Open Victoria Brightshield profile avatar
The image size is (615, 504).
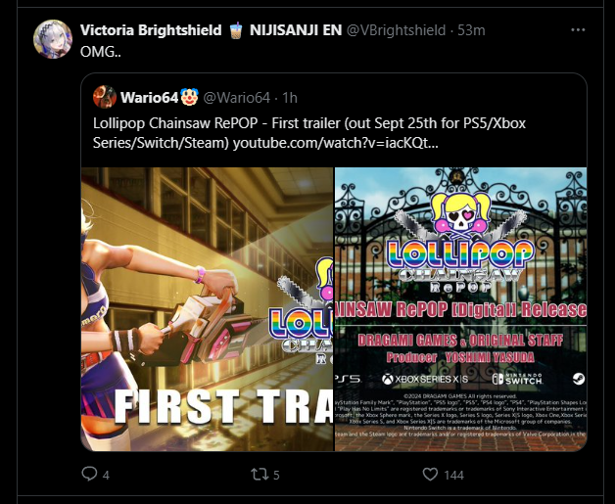tap(53, 39)
